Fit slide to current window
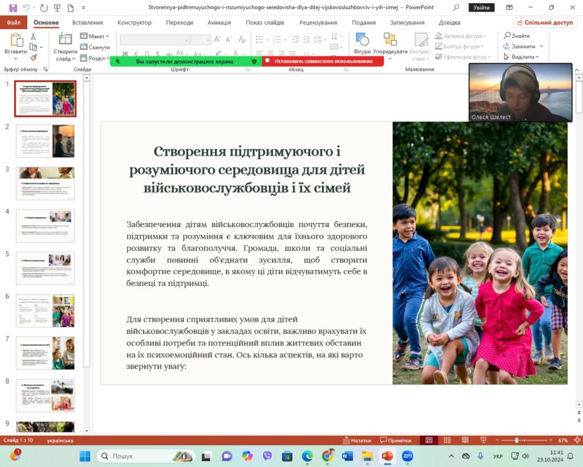Viewport: 583px width, 467px height. point(577,440)
